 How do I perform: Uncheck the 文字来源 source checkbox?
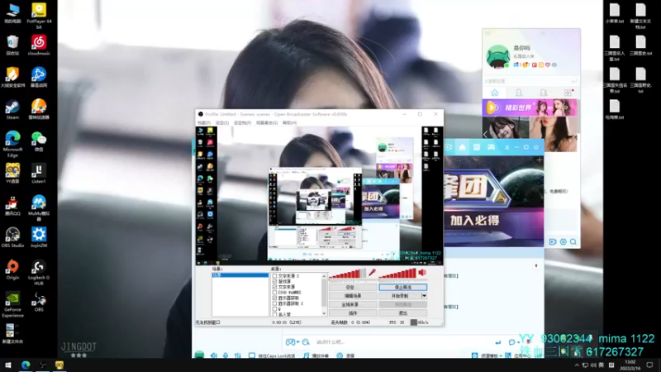coord(274,287)
